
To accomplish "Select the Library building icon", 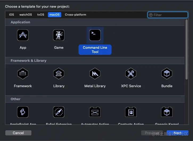I will click(59, 73).
